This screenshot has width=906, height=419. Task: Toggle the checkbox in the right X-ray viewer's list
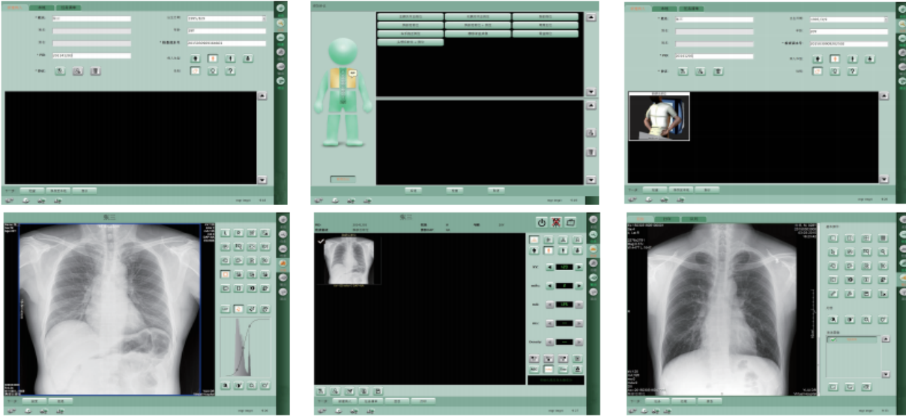tap(832, 341)
